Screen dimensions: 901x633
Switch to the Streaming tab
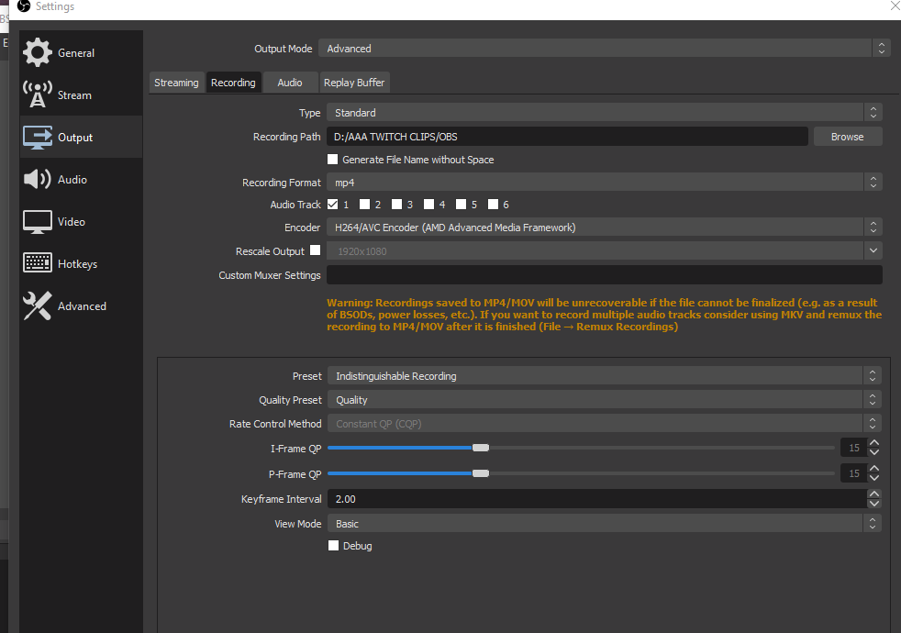pyautogui.click(x=176, y=83)
